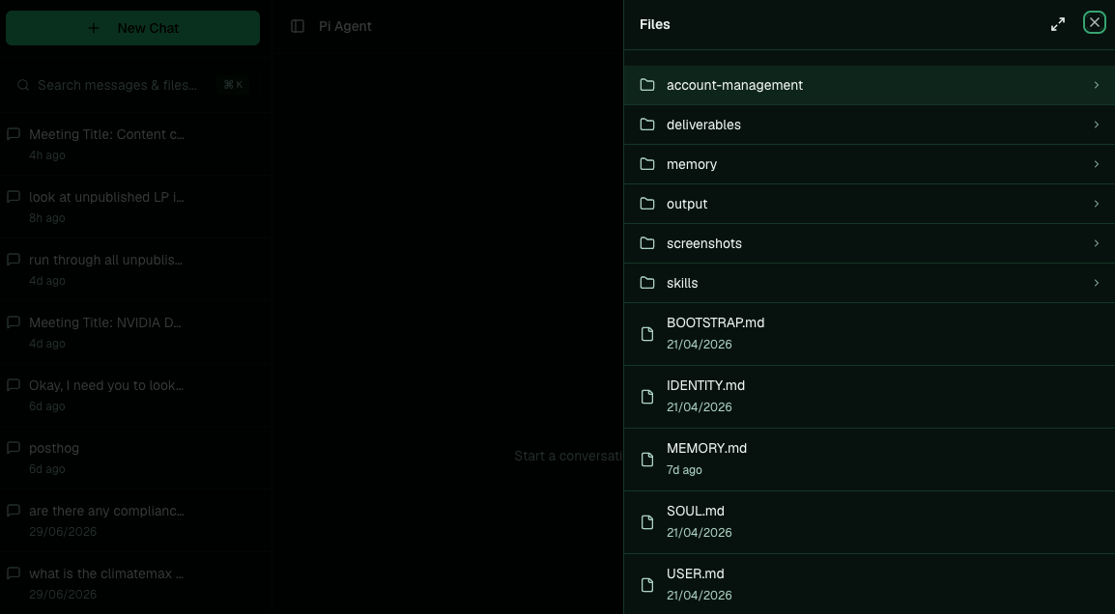The image size is (1115, 614).
Task: Expand skills folder chevron
Action: point(1097,283)
